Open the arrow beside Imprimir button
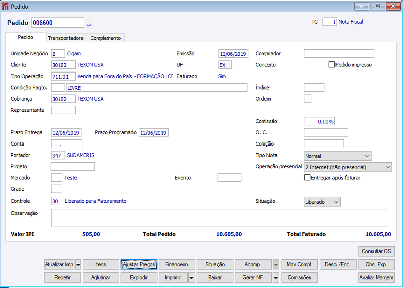This screenshot has height=288, width=403. tap(192, 278)
